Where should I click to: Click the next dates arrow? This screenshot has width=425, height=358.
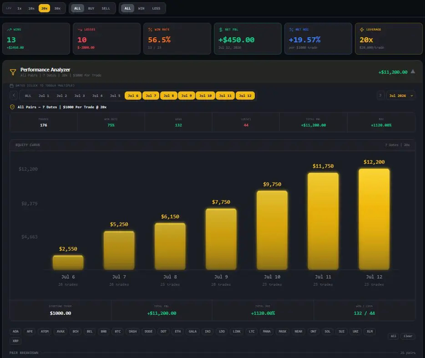point(380,96)
